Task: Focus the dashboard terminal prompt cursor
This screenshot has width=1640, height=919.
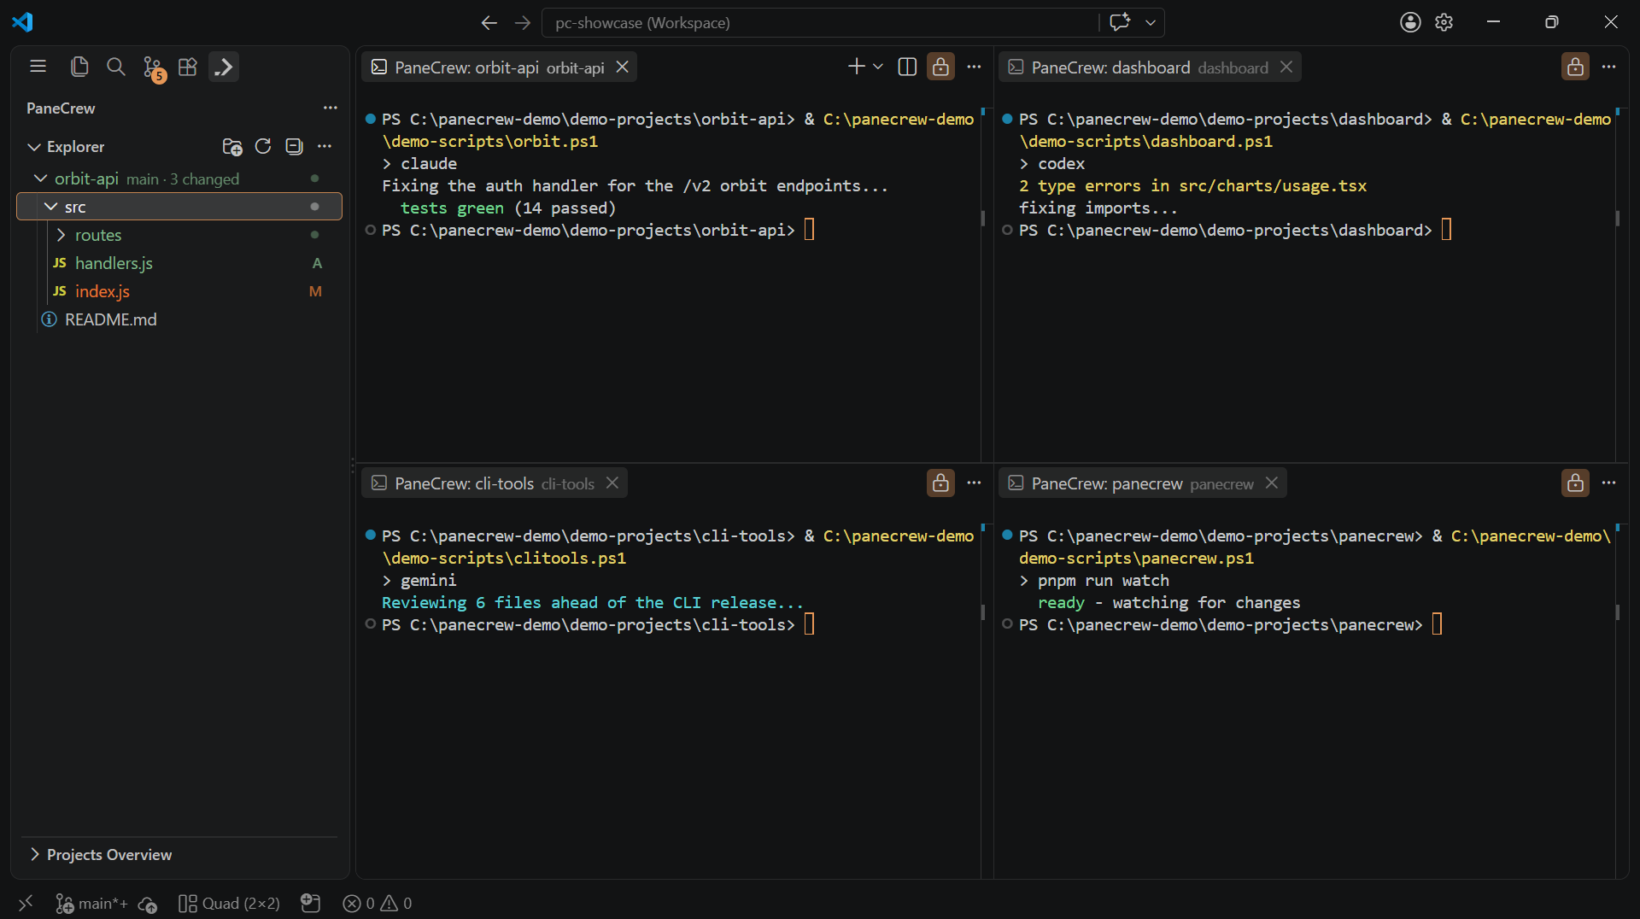Action: point(1446,230)
